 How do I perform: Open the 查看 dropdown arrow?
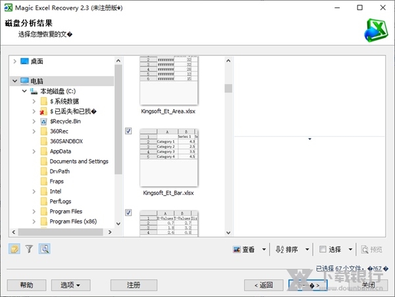[x=264, y=250]
